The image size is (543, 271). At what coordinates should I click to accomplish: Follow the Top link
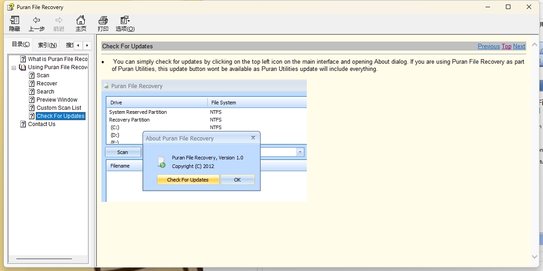[506, 46]
